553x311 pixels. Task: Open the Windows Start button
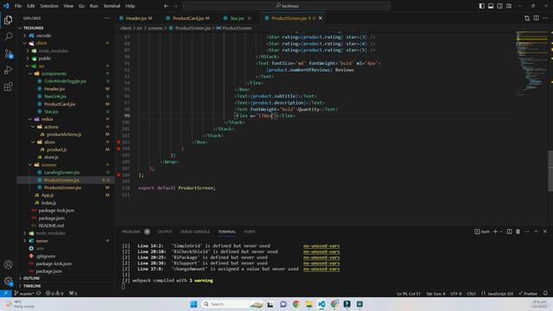(x=194, y=304)
